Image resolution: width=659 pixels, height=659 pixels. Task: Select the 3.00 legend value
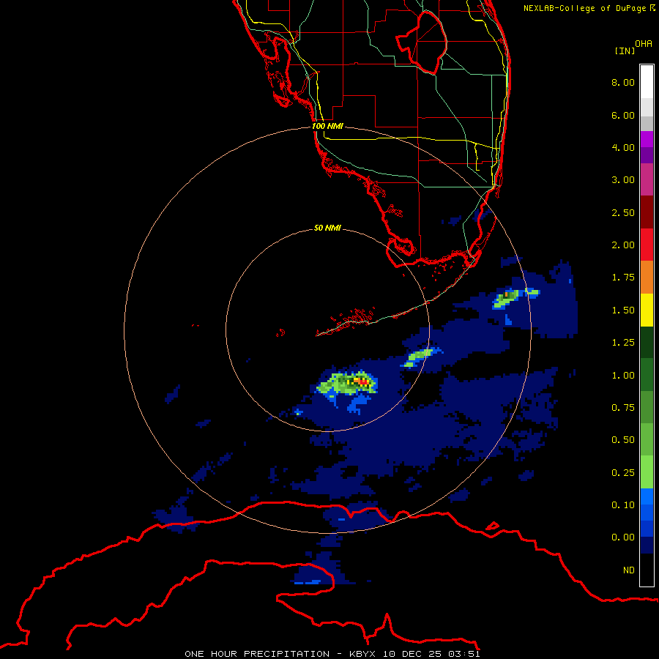click(623, 180)
